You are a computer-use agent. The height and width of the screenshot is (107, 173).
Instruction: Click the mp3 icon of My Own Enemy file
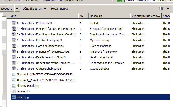[x=14, y=40]
